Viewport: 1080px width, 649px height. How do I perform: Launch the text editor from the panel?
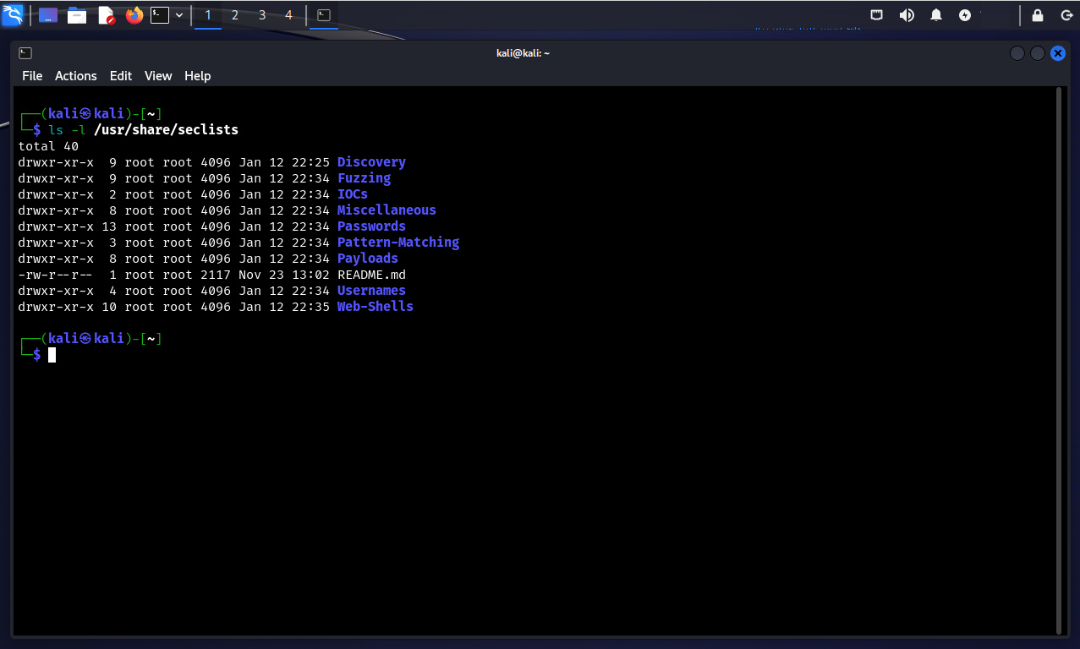(x=106, y=15)
